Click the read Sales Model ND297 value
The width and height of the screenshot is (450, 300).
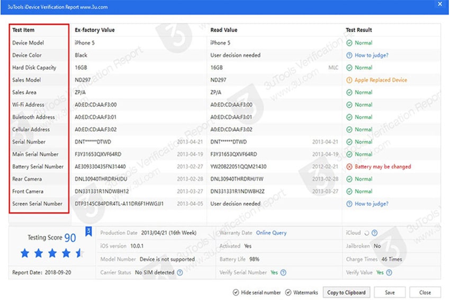click(x=218, y=80)
